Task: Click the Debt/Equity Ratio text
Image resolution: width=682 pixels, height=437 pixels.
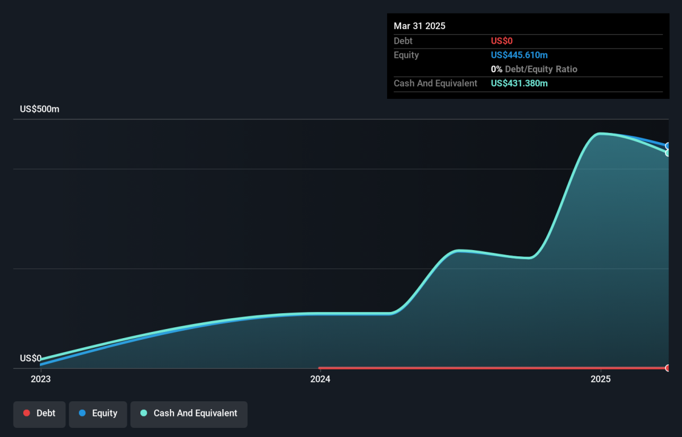Action: click(x=541, y=69)
